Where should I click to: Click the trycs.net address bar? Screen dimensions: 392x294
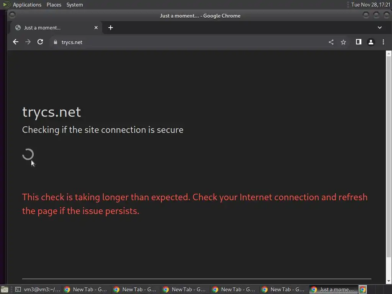pos(188,42)
